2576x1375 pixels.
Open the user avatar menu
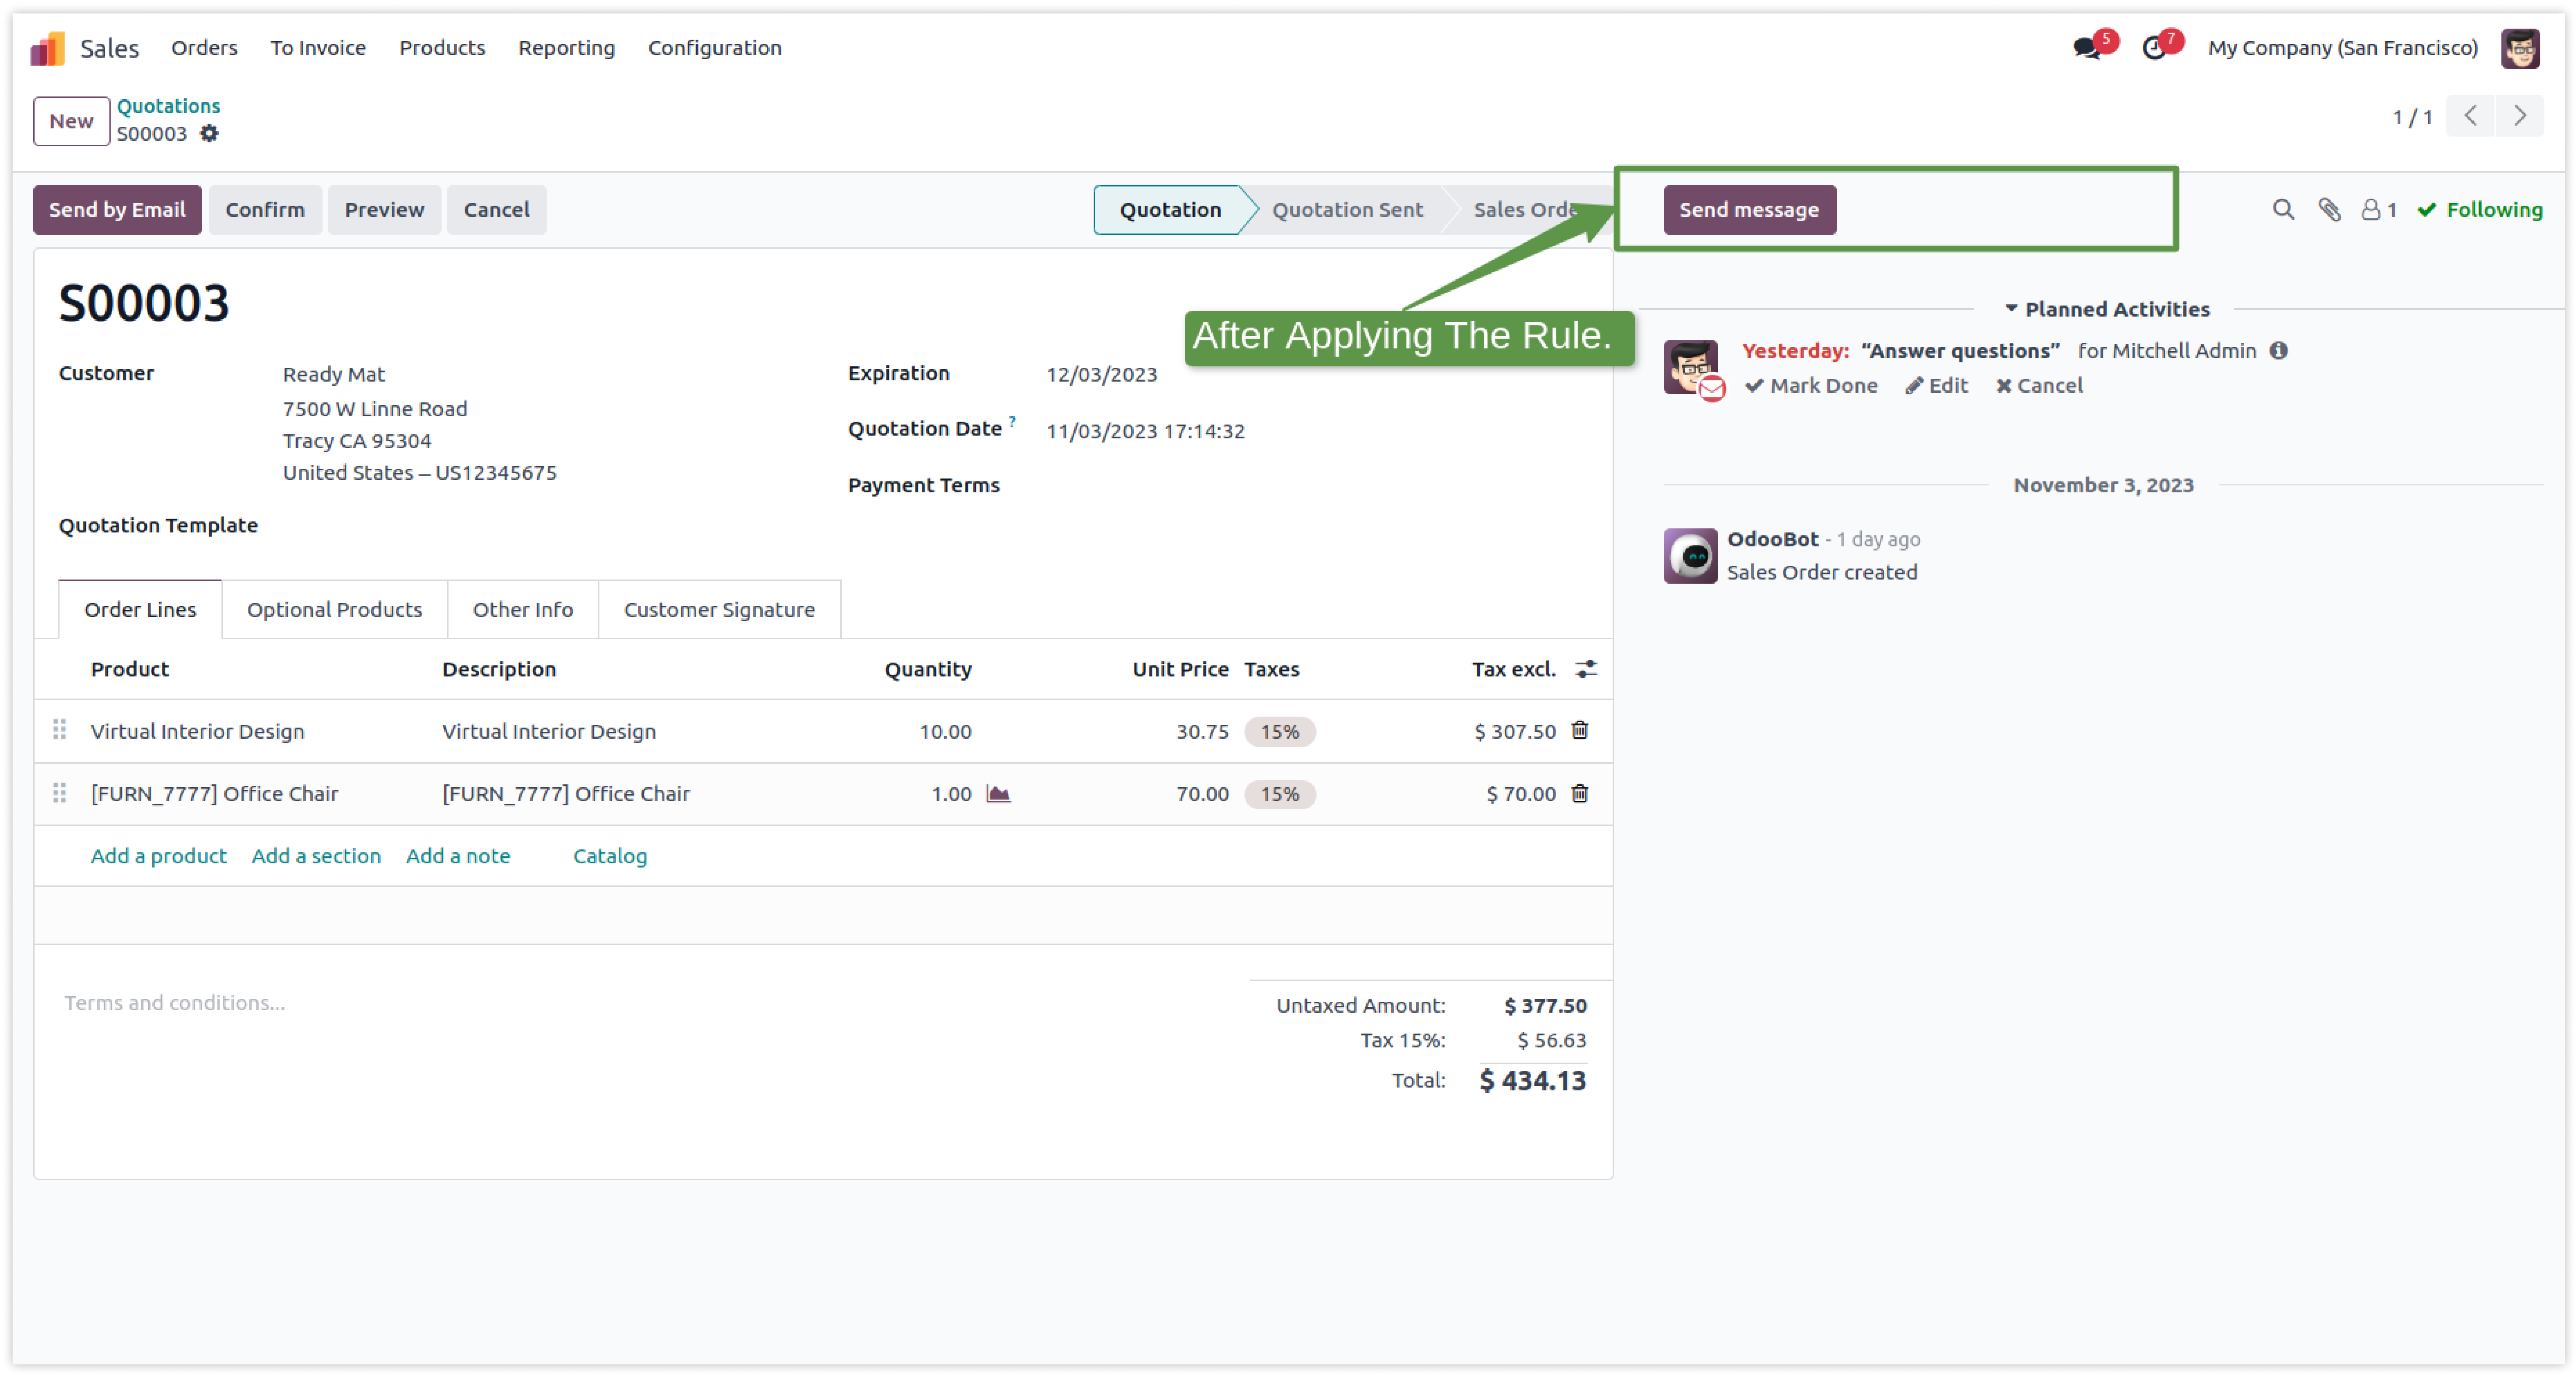[2520, 48]
